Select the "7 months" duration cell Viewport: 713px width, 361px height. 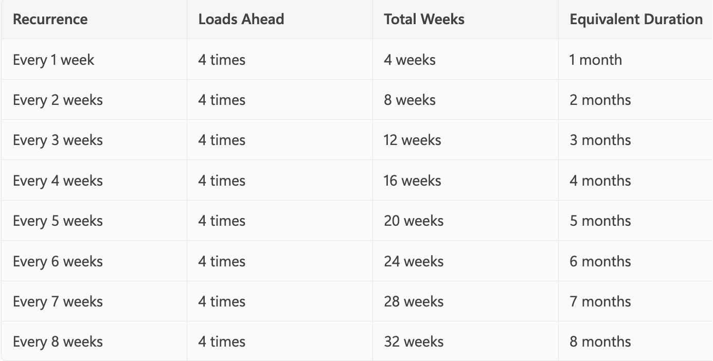(600, 301)
